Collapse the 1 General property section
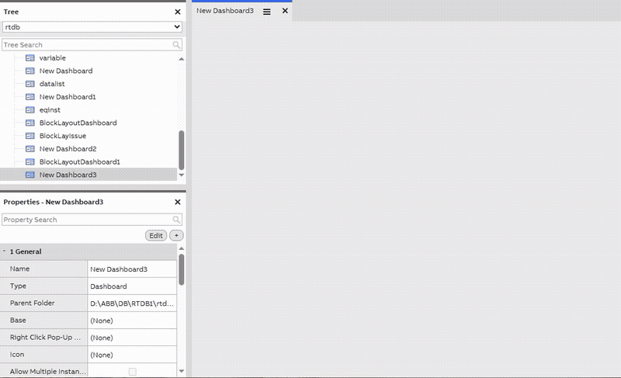The height and width of the screenshot is (378, 621). coord(5,251)
